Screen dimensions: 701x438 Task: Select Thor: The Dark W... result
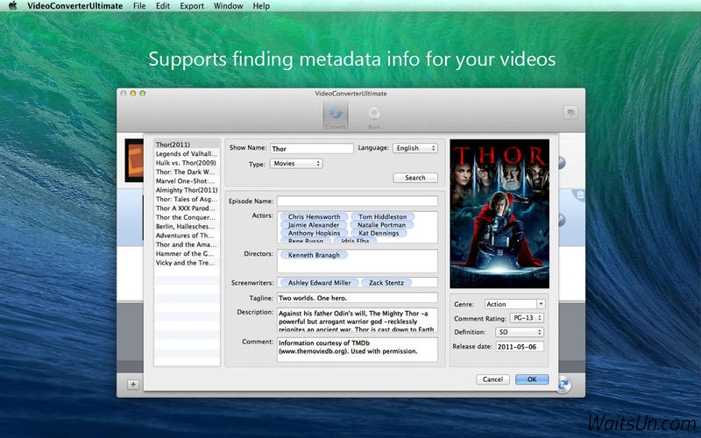click(x=187, y=172)
